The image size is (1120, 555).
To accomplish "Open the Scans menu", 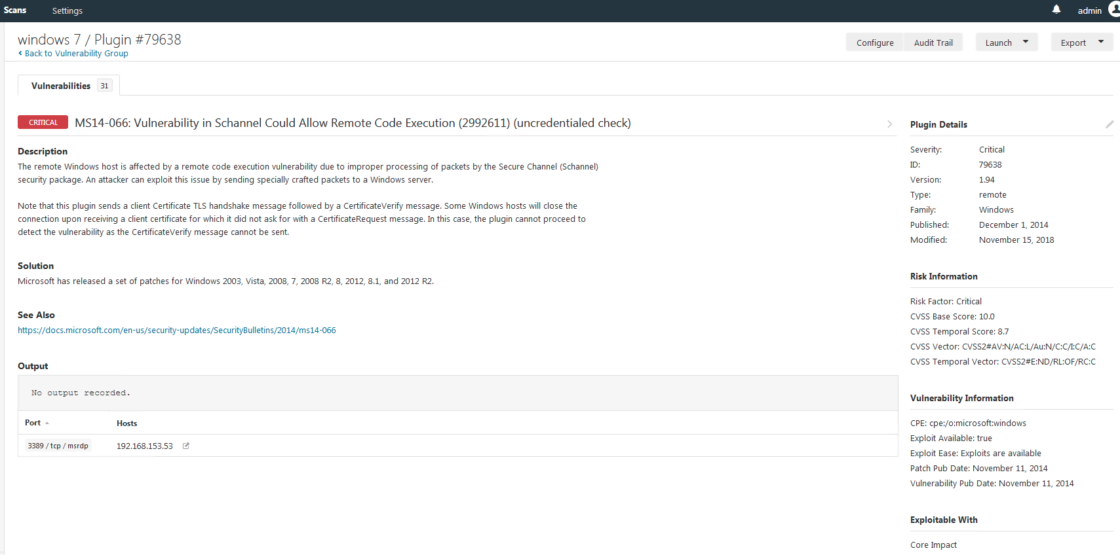I will point(15,10).
